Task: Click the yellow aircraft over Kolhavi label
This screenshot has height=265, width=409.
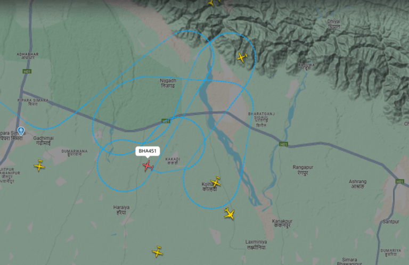Action: [216, 181]
